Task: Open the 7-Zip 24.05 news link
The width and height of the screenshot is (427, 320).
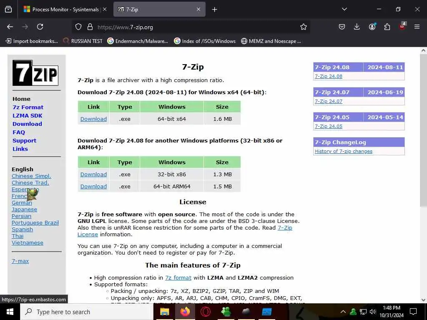Action: (x=329, y=126)
